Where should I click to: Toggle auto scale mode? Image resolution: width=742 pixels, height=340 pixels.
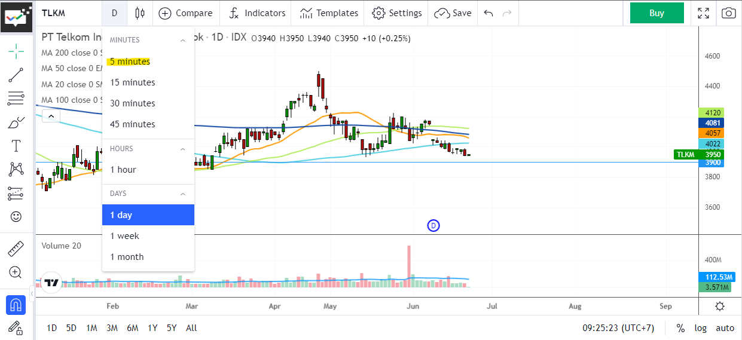(x=725, y=328)
